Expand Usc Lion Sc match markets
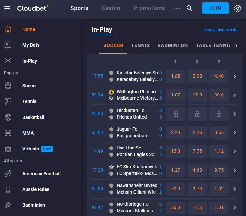This screenshot has width=246, height=216. click(x=235, y=151)
